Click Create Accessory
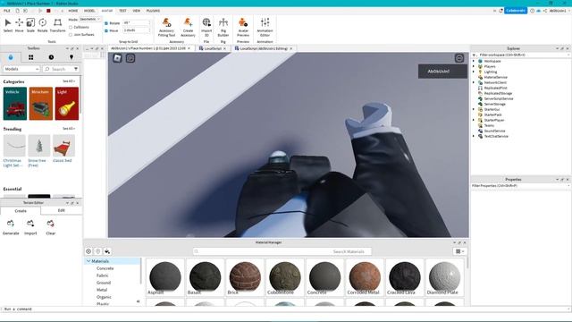Viewport: 572px width, 322px height. [x=188, y=27]
